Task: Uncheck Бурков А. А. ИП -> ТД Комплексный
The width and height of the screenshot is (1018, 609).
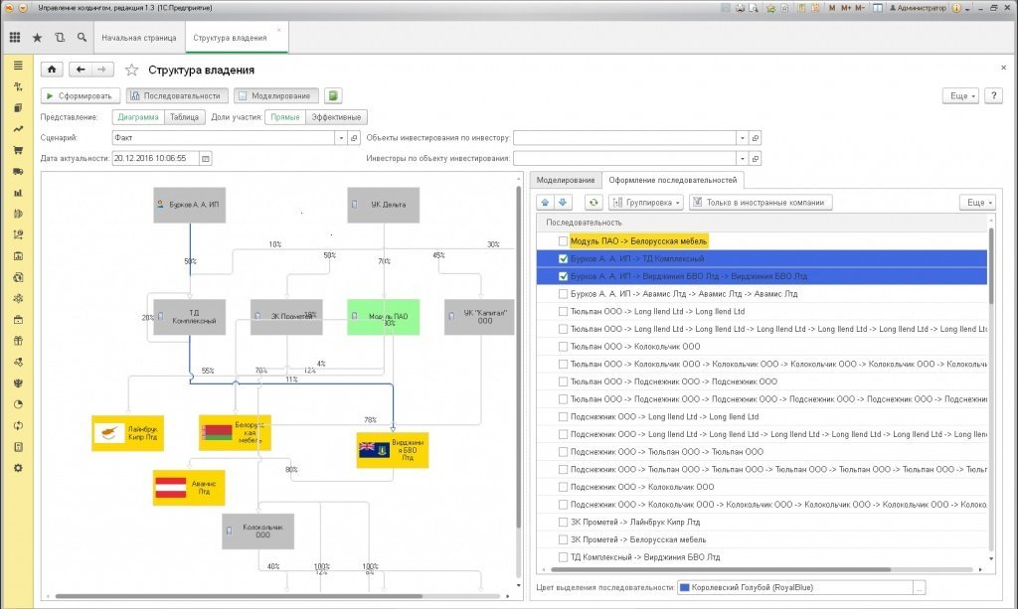Action: point(563,258)
